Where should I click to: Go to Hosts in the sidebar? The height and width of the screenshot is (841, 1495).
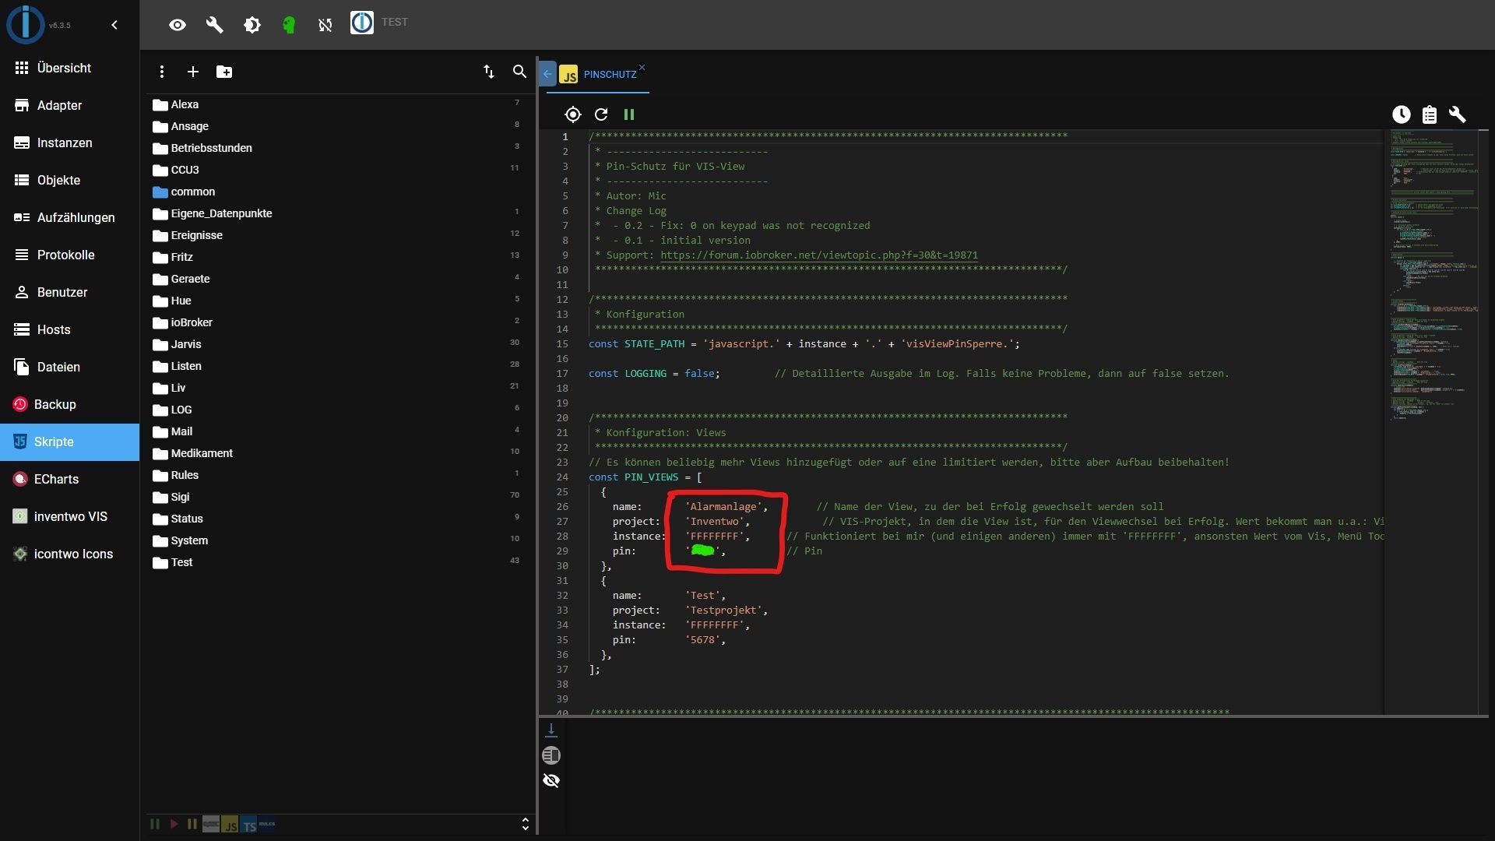69,329
